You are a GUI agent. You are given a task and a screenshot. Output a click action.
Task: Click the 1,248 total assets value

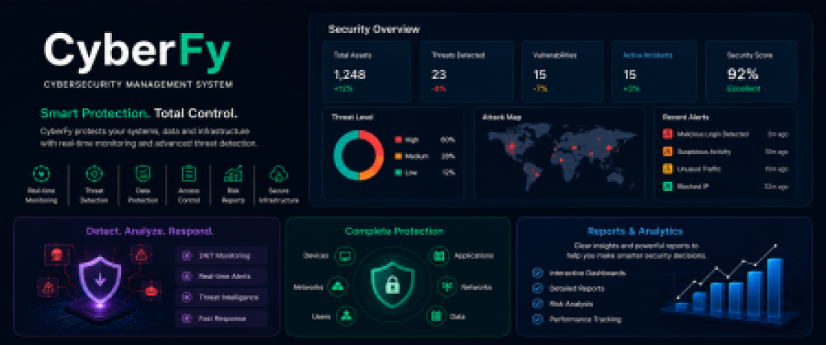pos(349,75)
